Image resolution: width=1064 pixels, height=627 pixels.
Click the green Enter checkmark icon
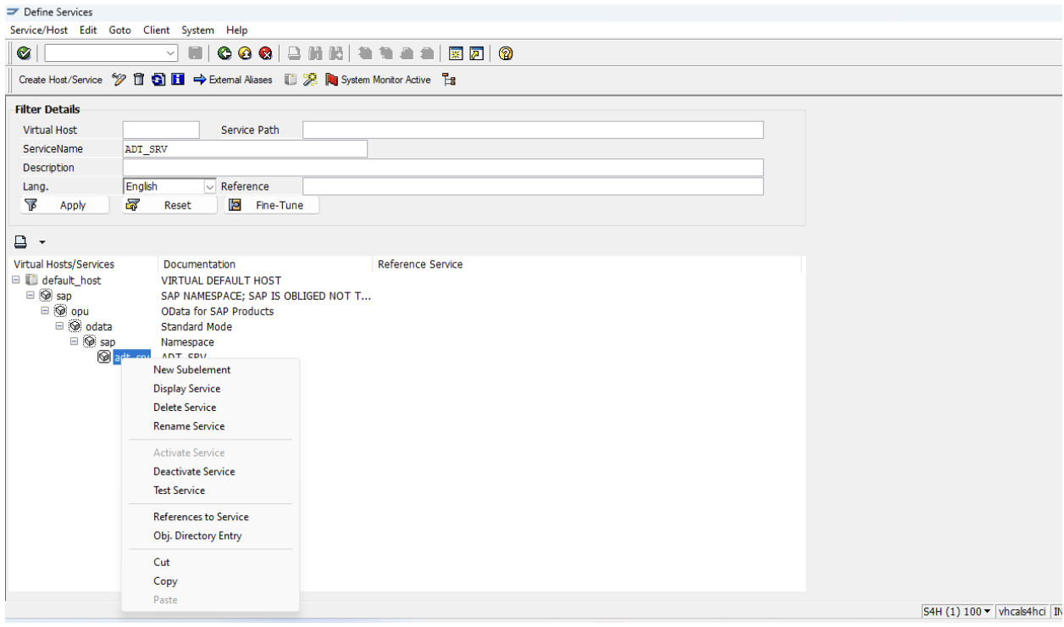tap(23, 53)
